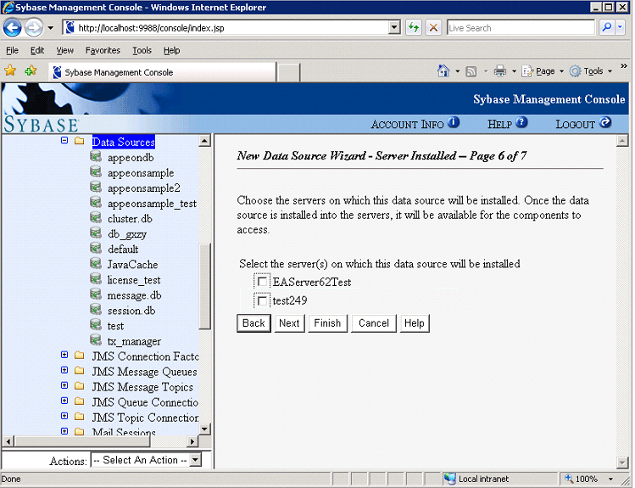Select the appeonsample_test data source
Image resolution: width=635 pixels, height=488 pixels.
[x=152, y=204]
